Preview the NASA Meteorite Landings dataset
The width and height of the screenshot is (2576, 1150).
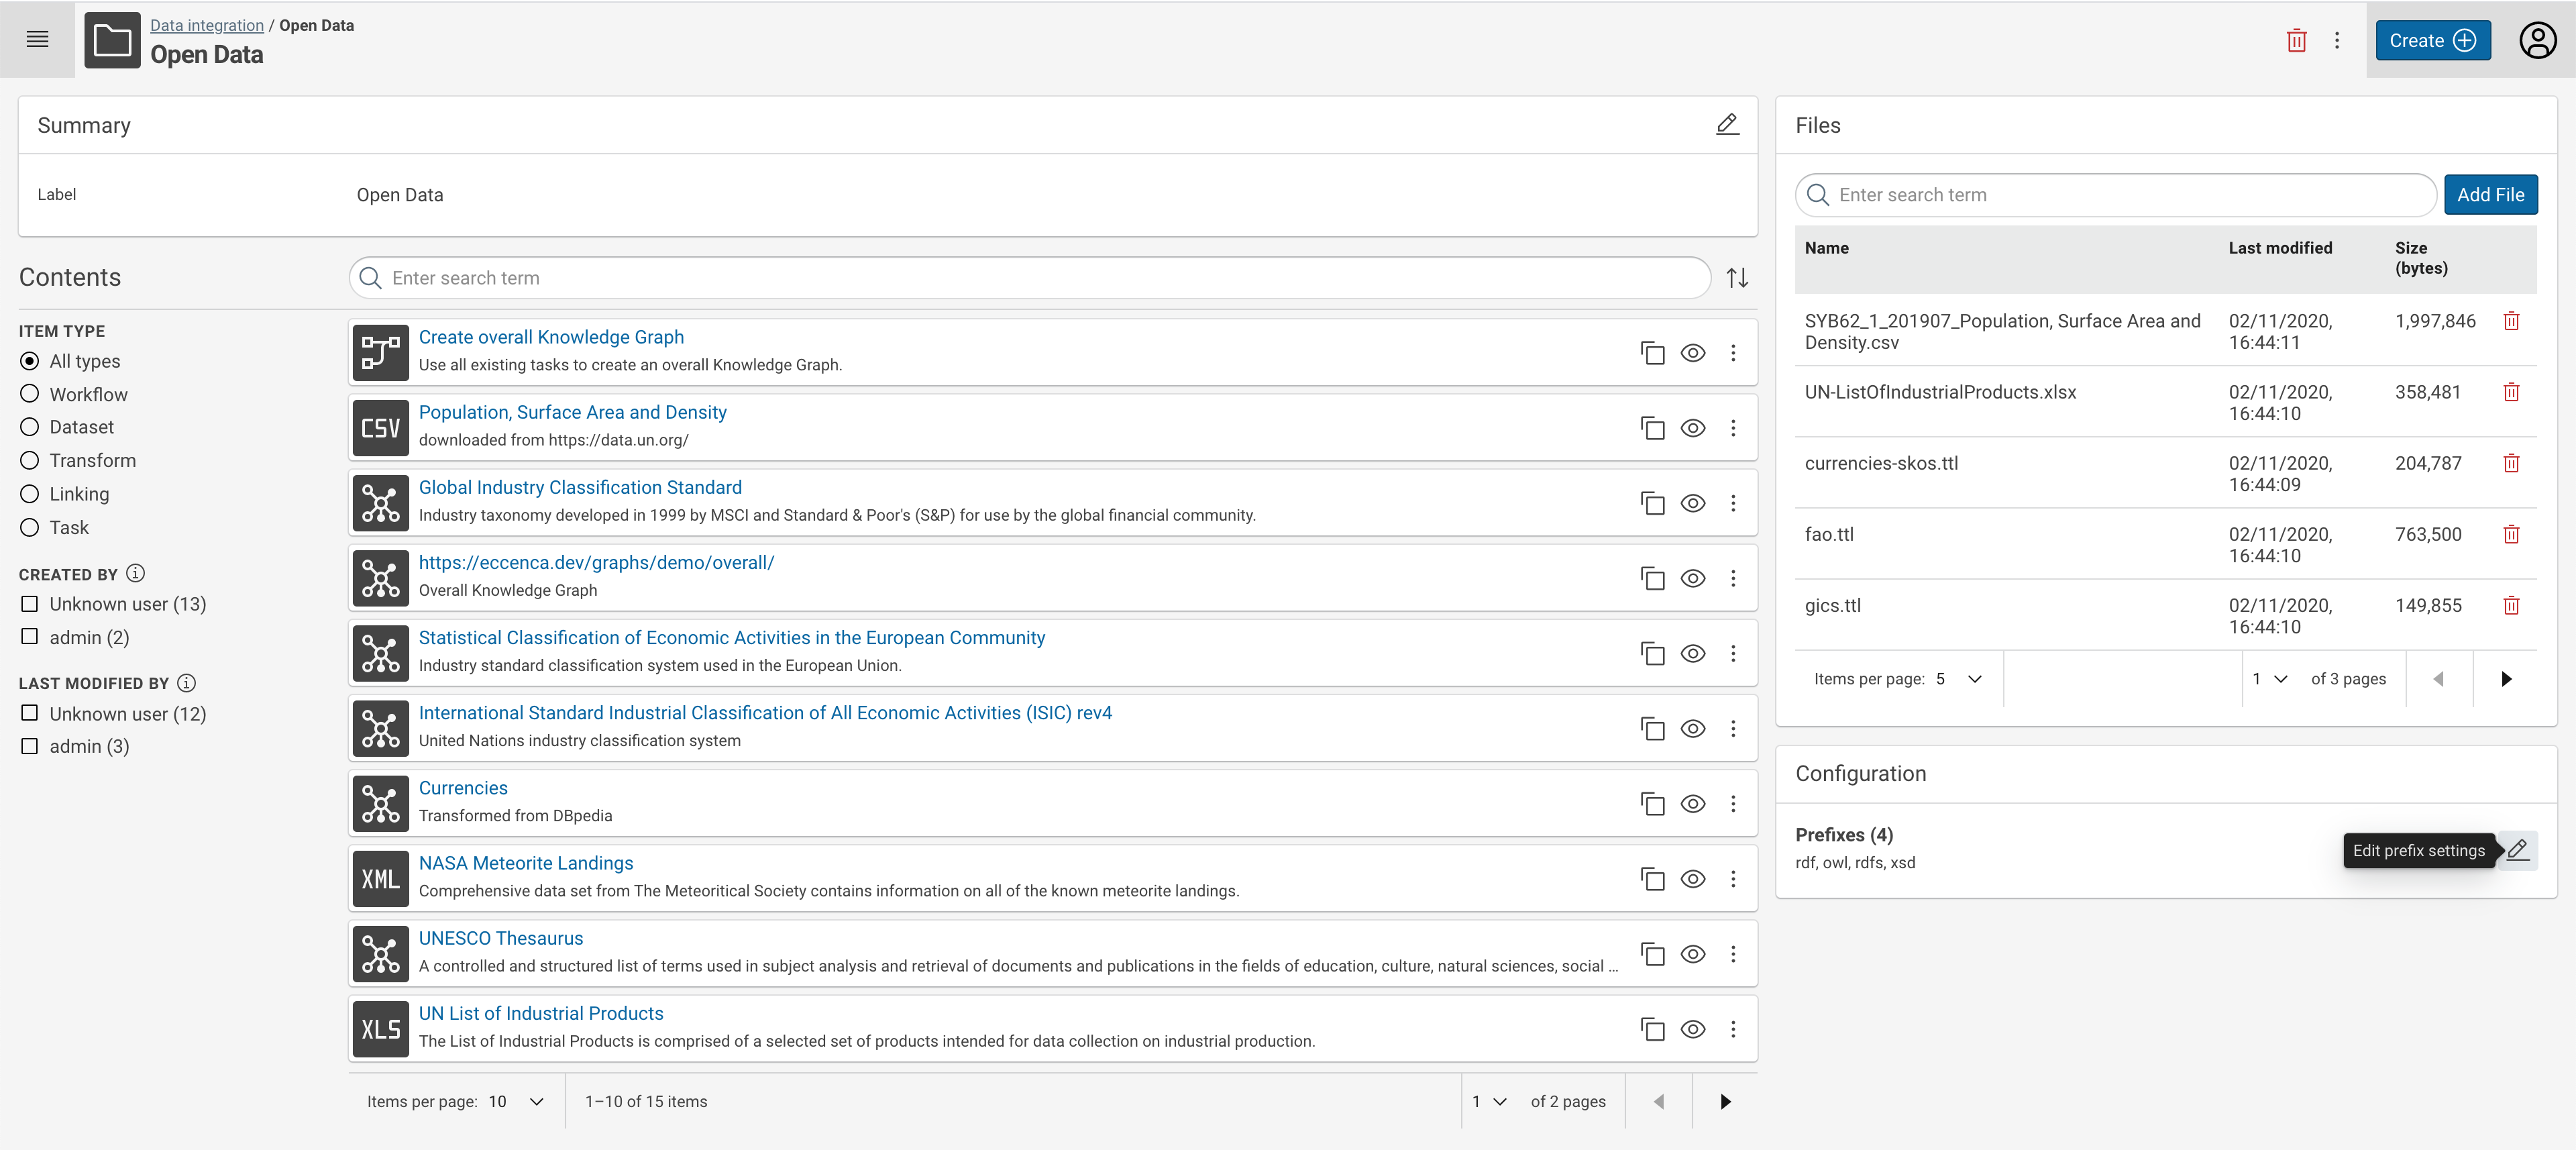1693,879
